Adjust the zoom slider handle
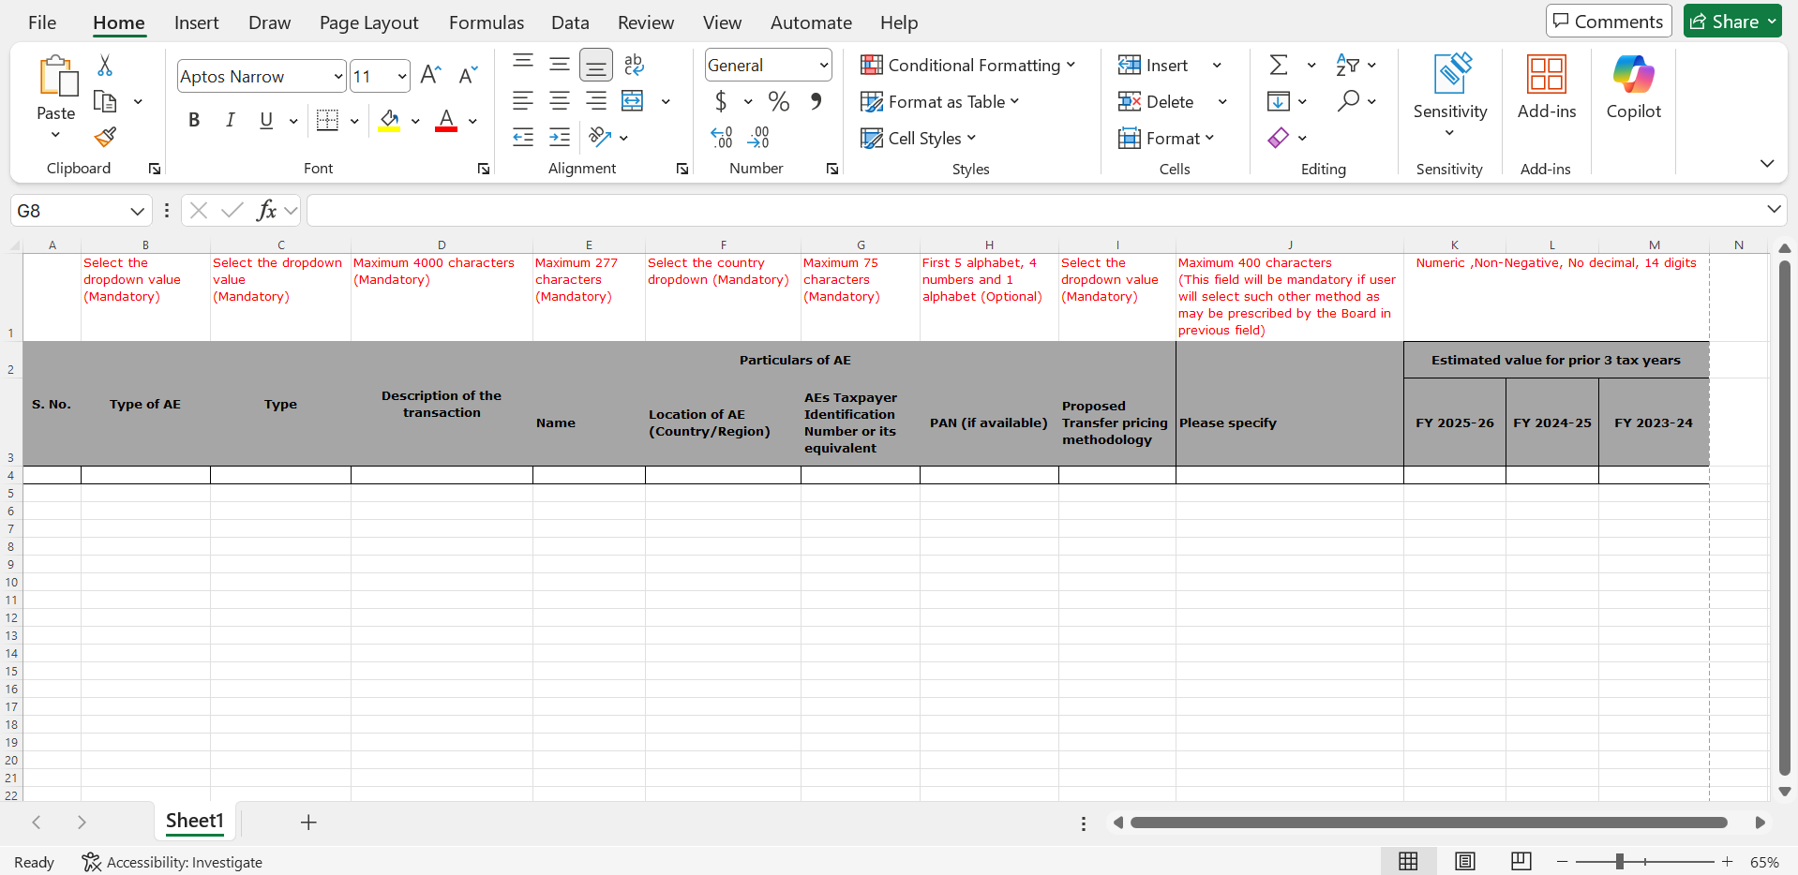The height and width of the screenshot is (875, 1798). [x=1619, y=862]
